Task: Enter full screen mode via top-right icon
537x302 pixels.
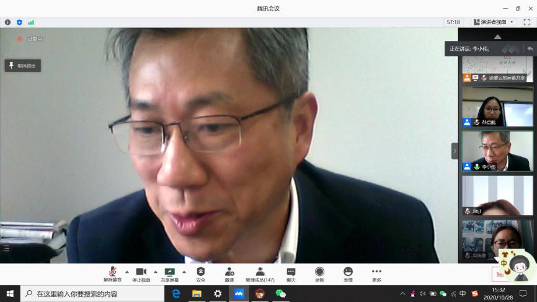Action: click(526, 22)
